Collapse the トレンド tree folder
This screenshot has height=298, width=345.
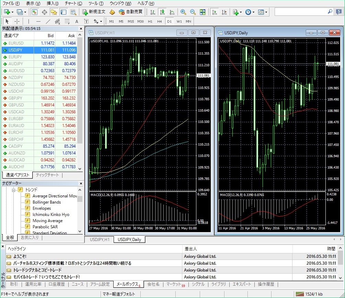[x=14, y=190]
